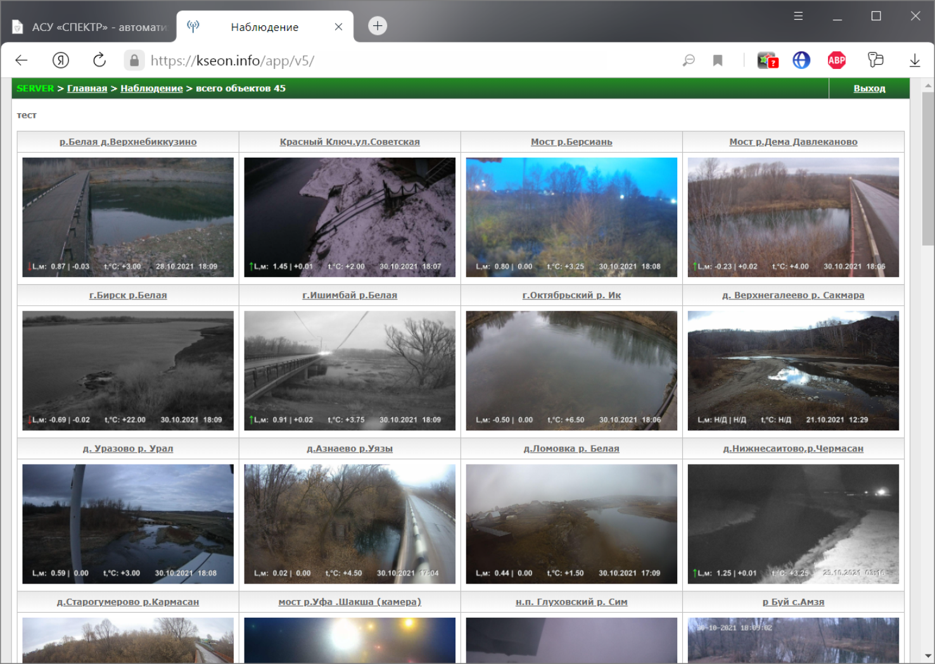Open мост р.Уфа .Шакша (камера) link
This screenshot has width=935, height=664.
click(350, 601)
